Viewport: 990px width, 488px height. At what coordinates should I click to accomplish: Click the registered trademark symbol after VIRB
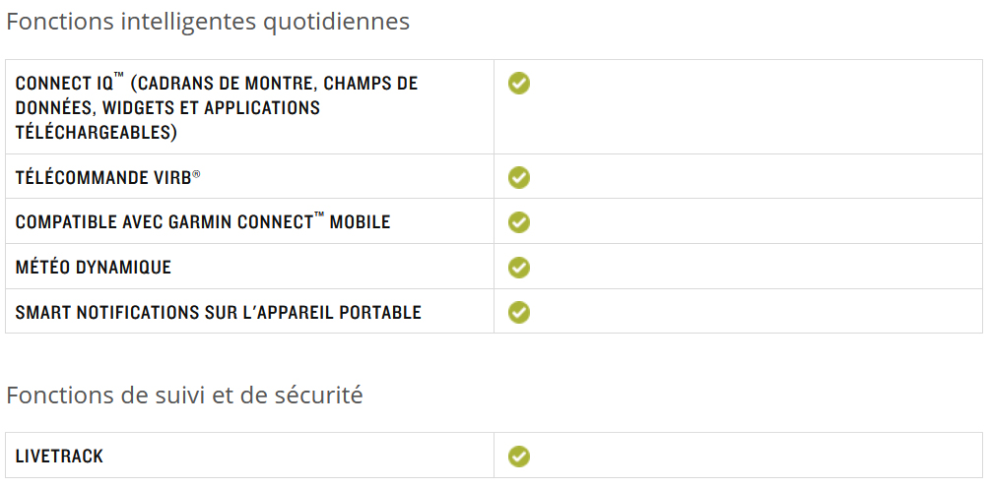point(196,175)
